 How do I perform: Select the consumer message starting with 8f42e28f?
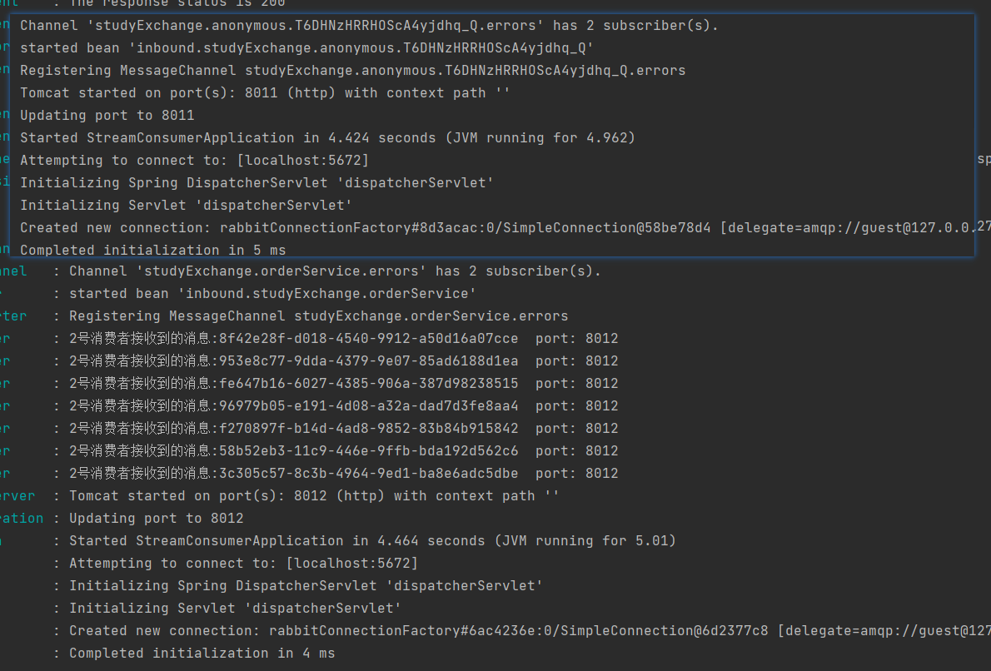343,339
